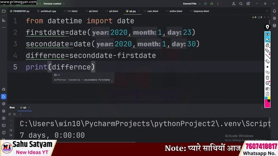Open the Current File run configuration dropdown
Image resolution: width=278 pixels, height=156 pixels.
click(x=192, y=3)
